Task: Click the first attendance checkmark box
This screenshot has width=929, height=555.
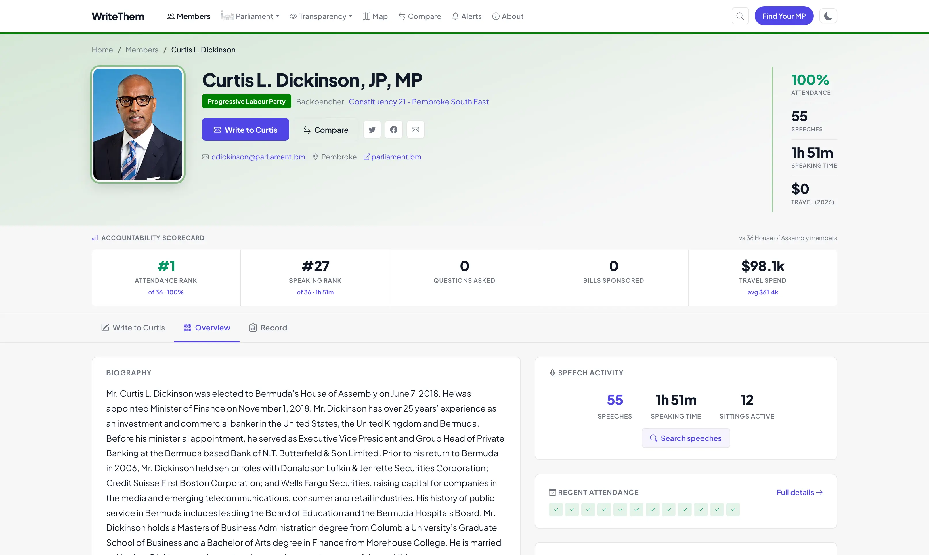Action: (556, 510)
